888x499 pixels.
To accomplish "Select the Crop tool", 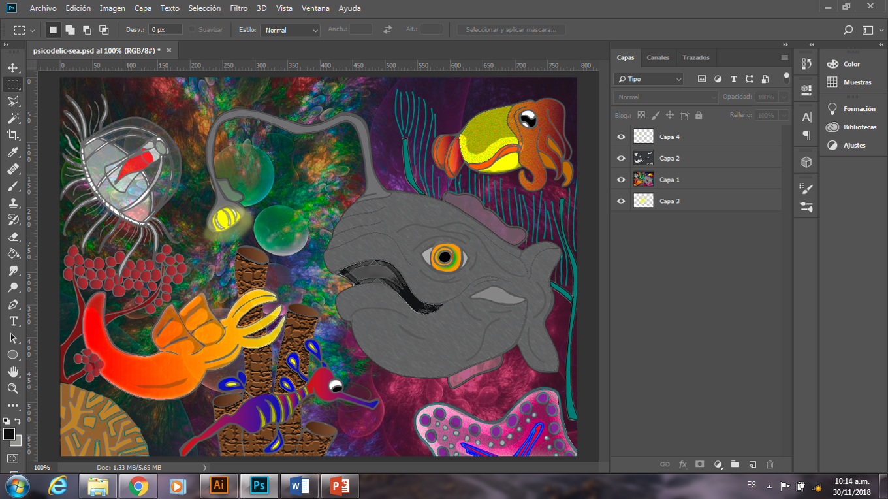I will click(12, 135).
